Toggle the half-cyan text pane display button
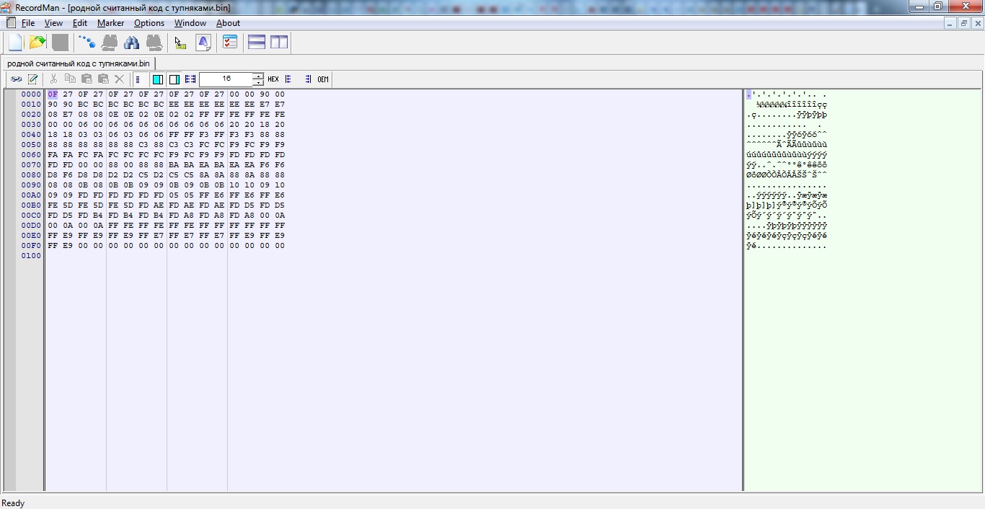 tap(175, 79)
